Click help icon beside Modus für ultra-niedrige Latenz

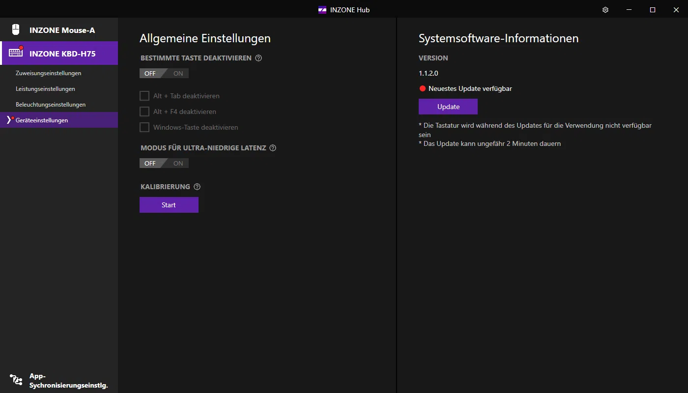(273, 148)
